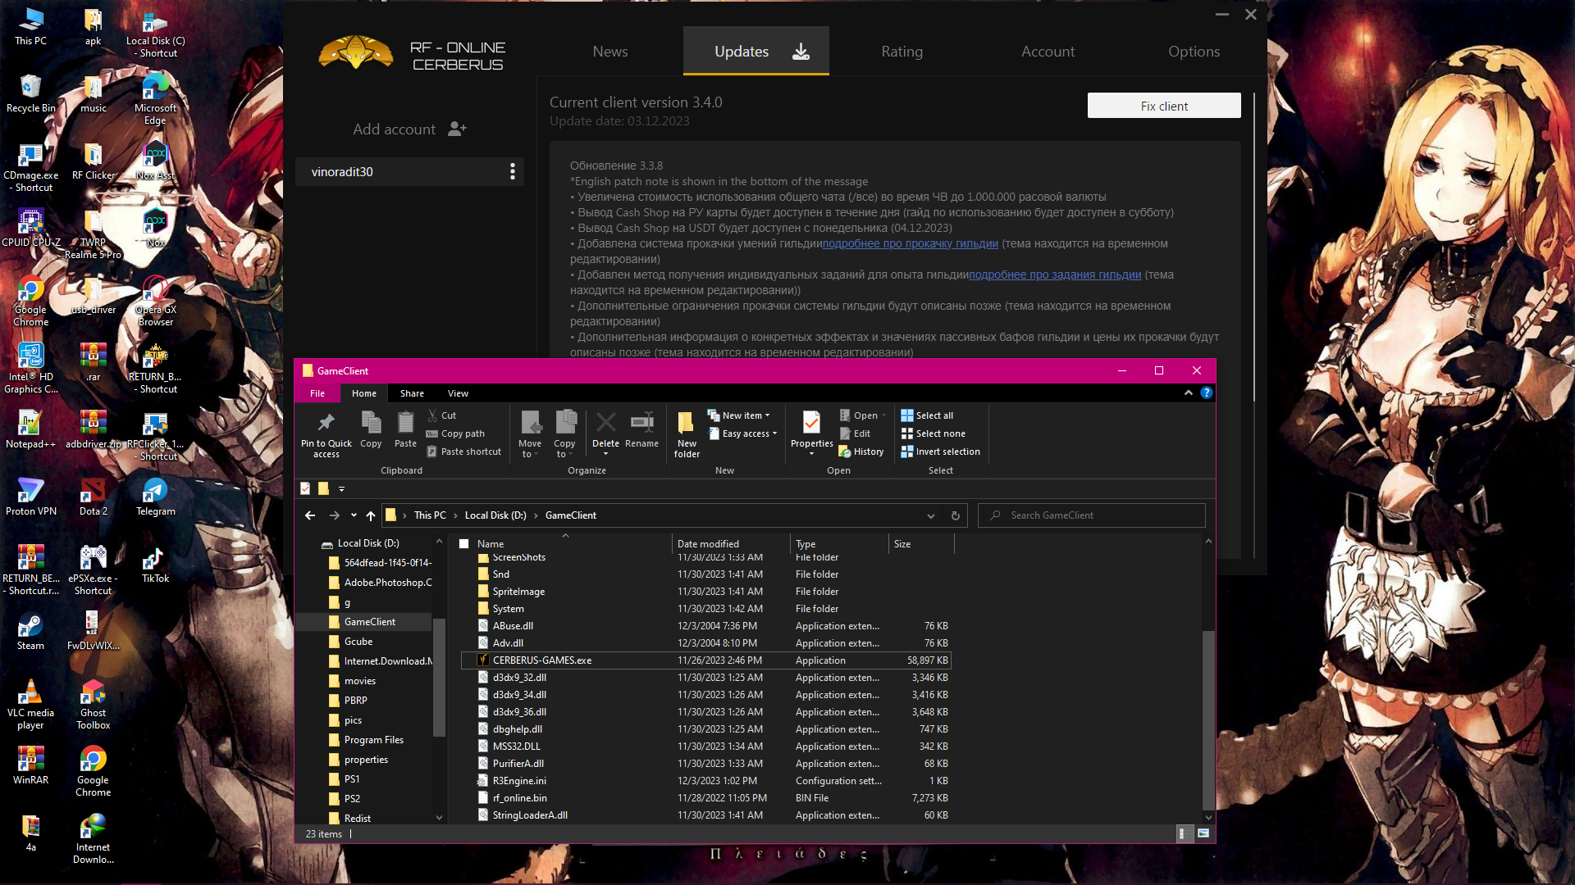Click the Copy icon in Clipboard group
This screenshot has width=1575, height=885.
[x=371, y=423]
